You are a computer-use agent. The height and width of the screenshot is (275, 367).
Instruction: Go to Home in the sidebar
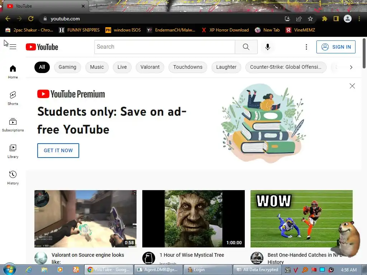coord(13,72)
